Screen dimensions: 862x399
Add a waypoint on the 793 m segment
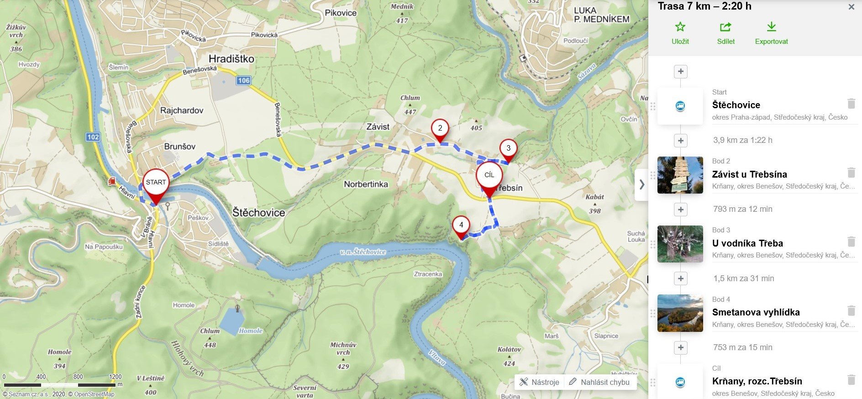(x=680, y=209)
